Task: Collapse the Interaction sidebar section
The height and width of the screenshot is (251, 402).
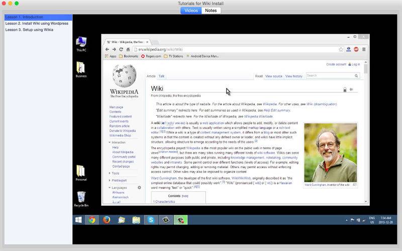Action: click(x=117, y=143)
